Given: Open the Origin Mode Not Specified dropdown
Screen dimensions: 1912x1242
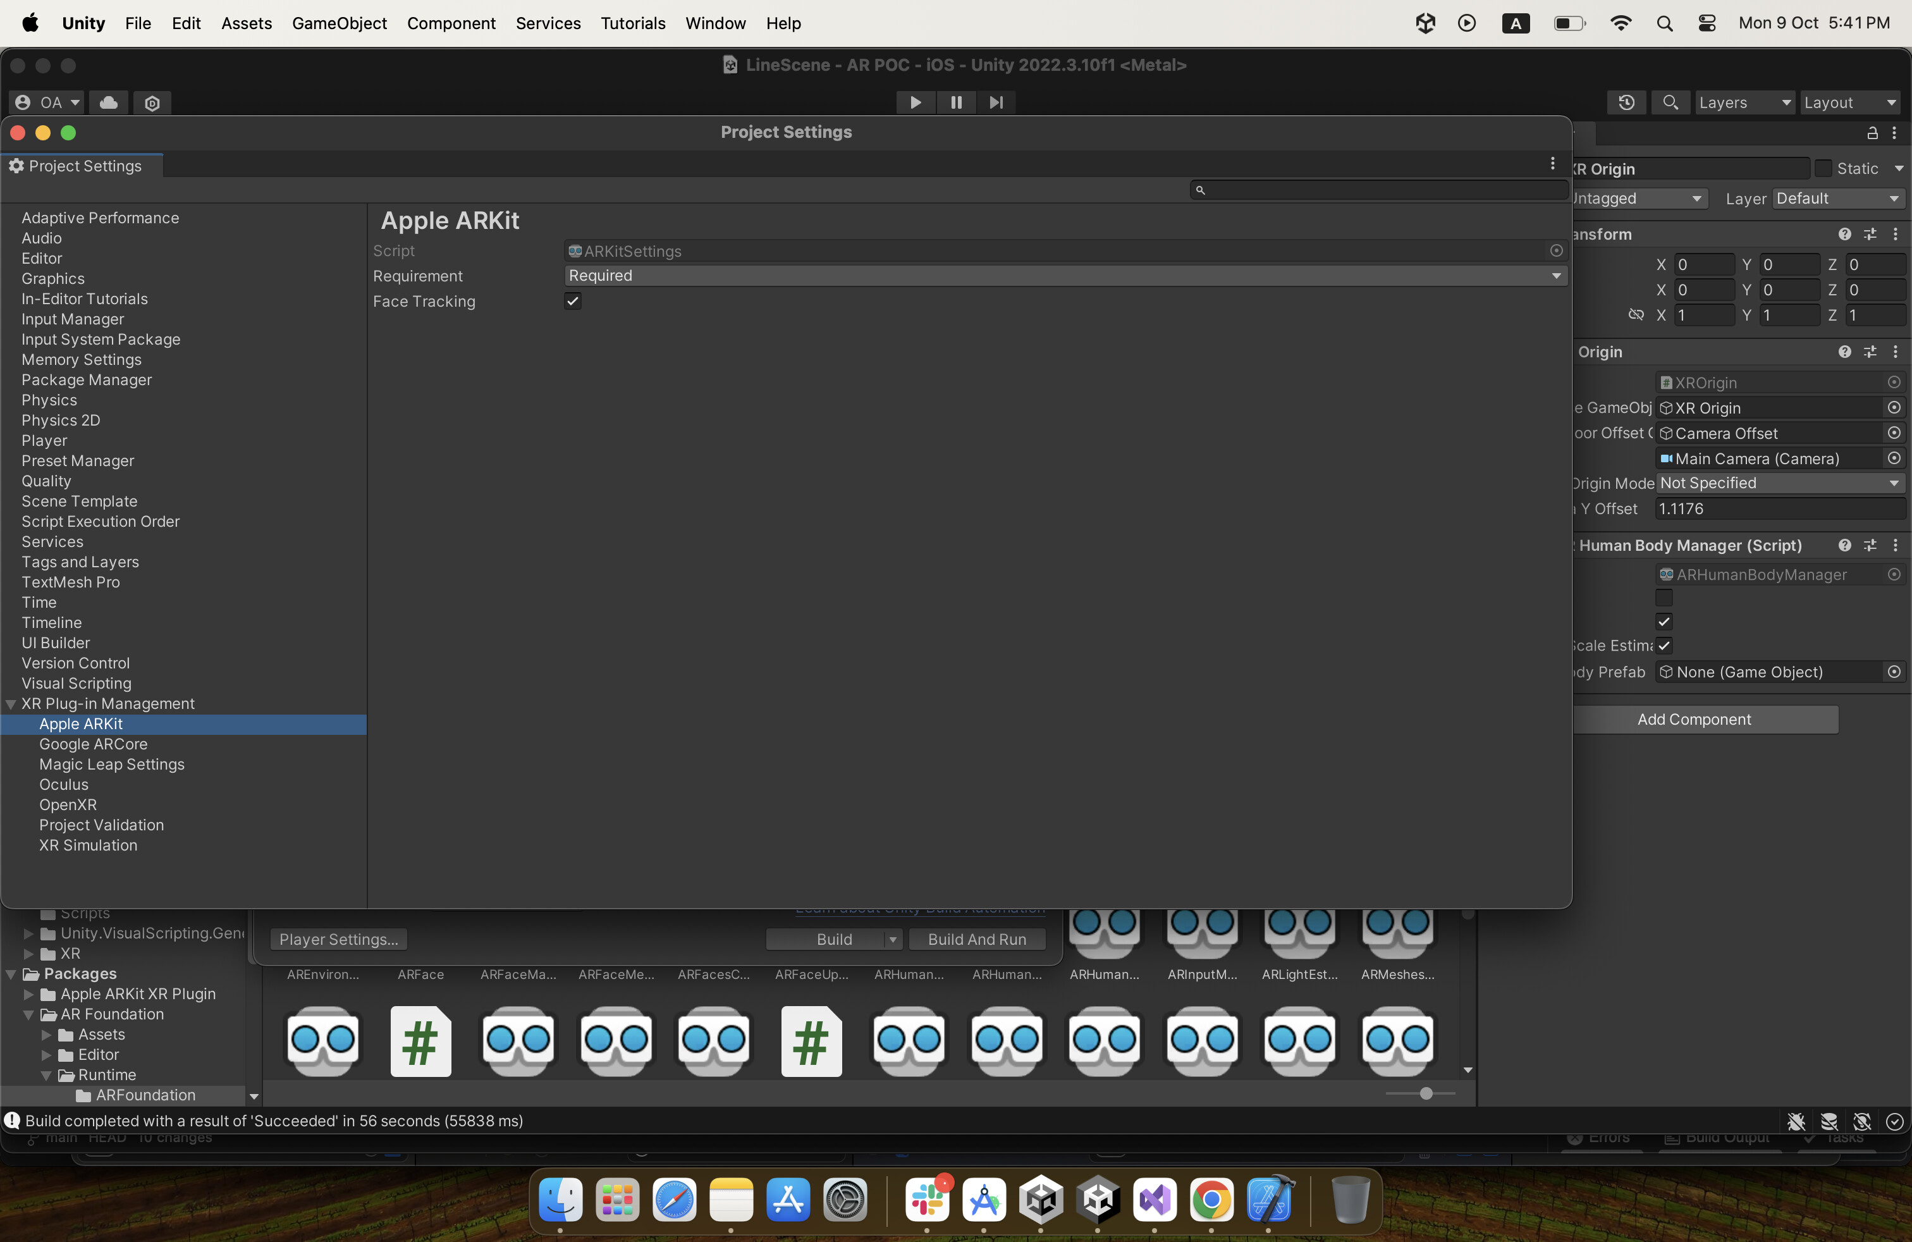Looking at the screenshot, I should click(1780, 483).
